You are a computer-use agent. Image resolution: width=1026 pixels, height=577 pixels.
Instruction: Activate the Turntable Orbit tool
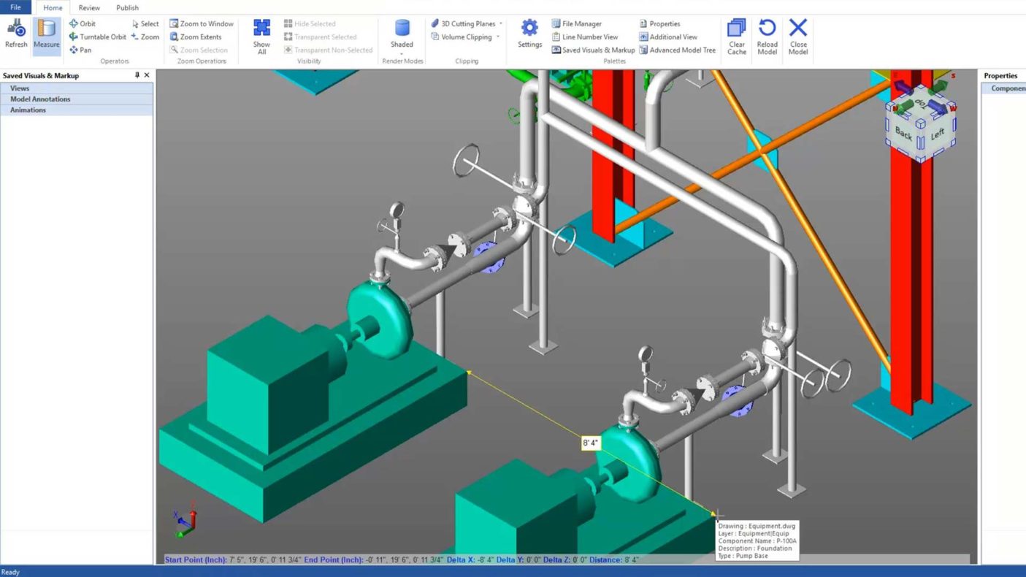coord(98,37)
